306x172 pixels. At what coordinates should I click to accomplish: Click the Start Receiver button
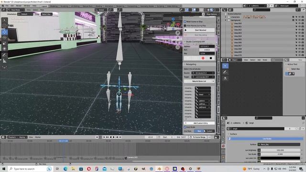click(x=199, y=30)
